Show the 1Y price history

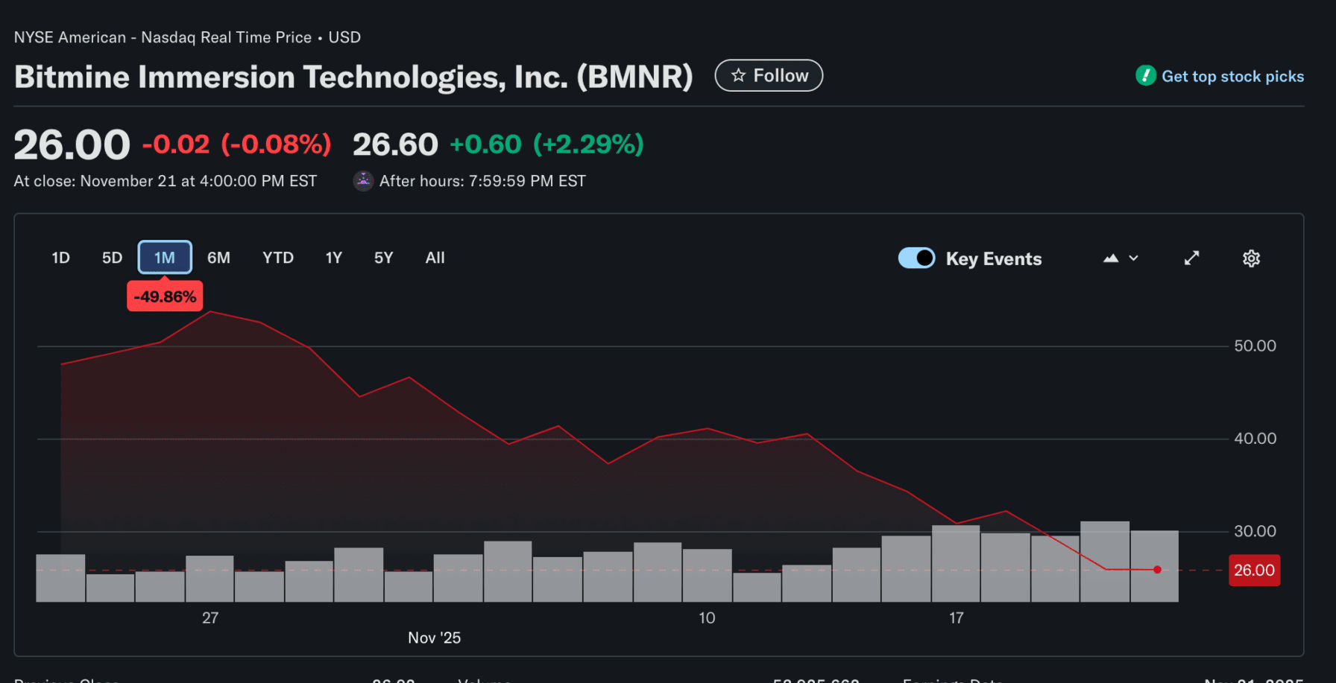333,258
